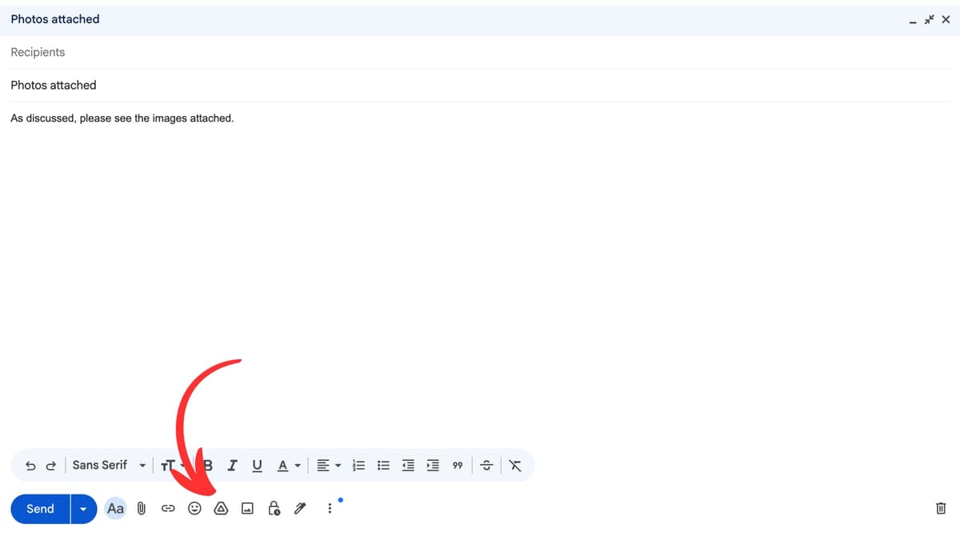The image size is (960, 540).
Task: Click Send to send the email
Action: pos(39,508)
